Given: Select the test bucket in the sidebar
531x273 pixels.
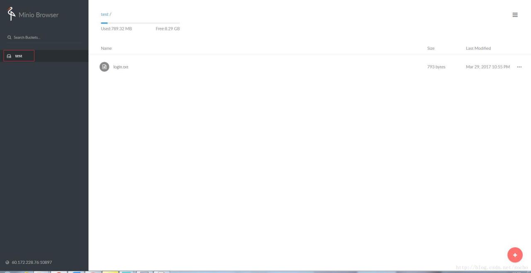Looking at the screenshot, I should tap(44, 56).
